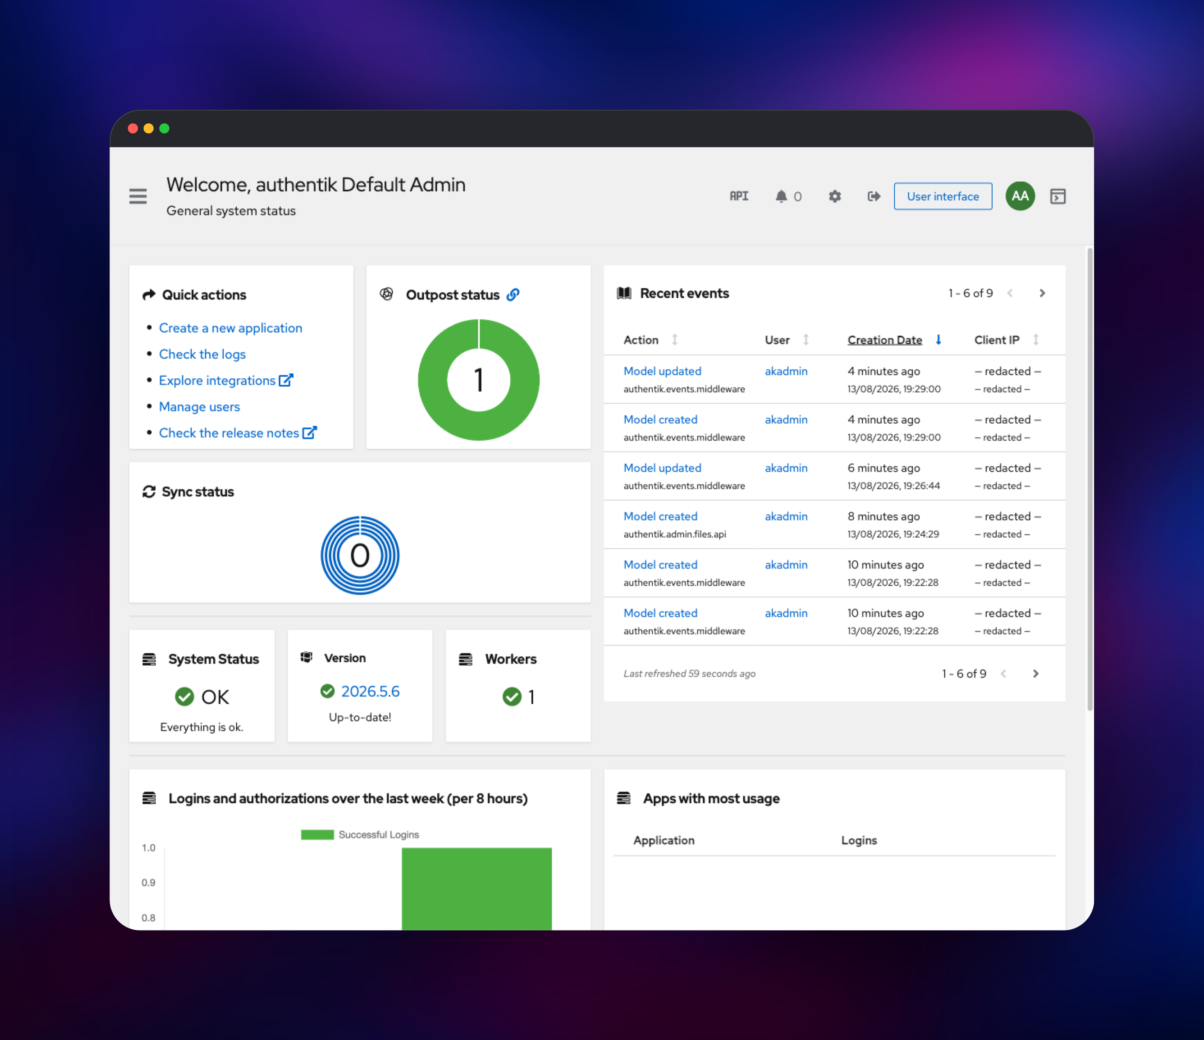
Task: Go to previous events page at top
Action: [1010, 293]
